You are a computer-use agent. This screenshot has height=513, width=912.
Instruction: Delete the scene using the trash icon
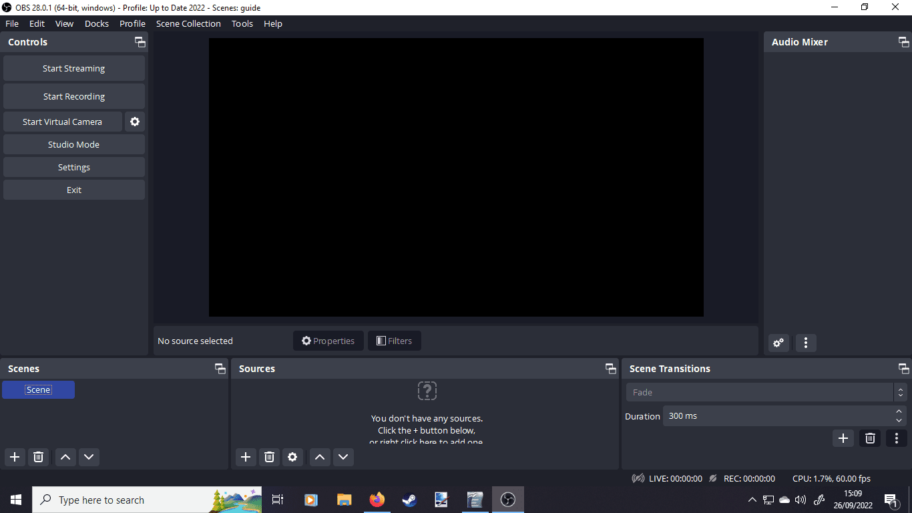(38, 457)
